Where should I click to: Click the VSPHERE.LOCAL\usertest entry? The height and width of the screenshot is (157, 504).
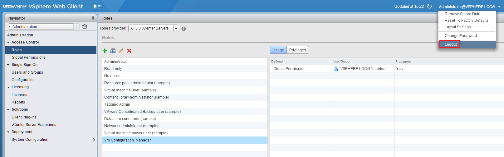coord(363,69)
